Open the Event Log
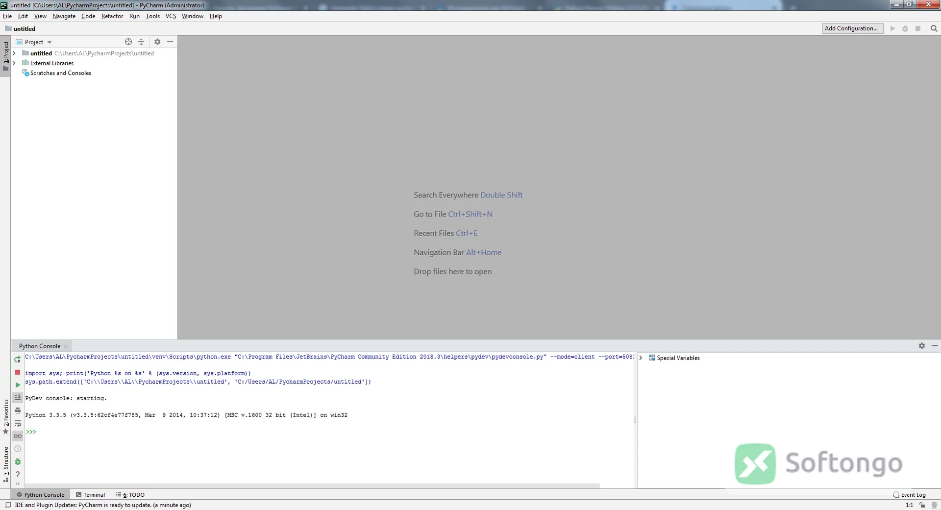 [x=910, y=495]
